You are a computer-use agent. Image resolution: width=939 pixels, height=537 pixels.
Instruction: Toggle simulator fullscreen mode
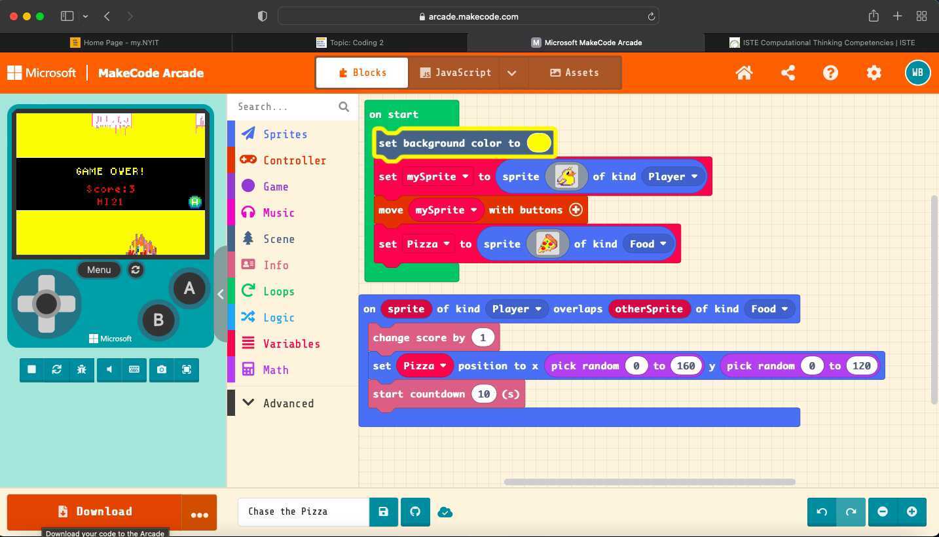click(187, 369)
